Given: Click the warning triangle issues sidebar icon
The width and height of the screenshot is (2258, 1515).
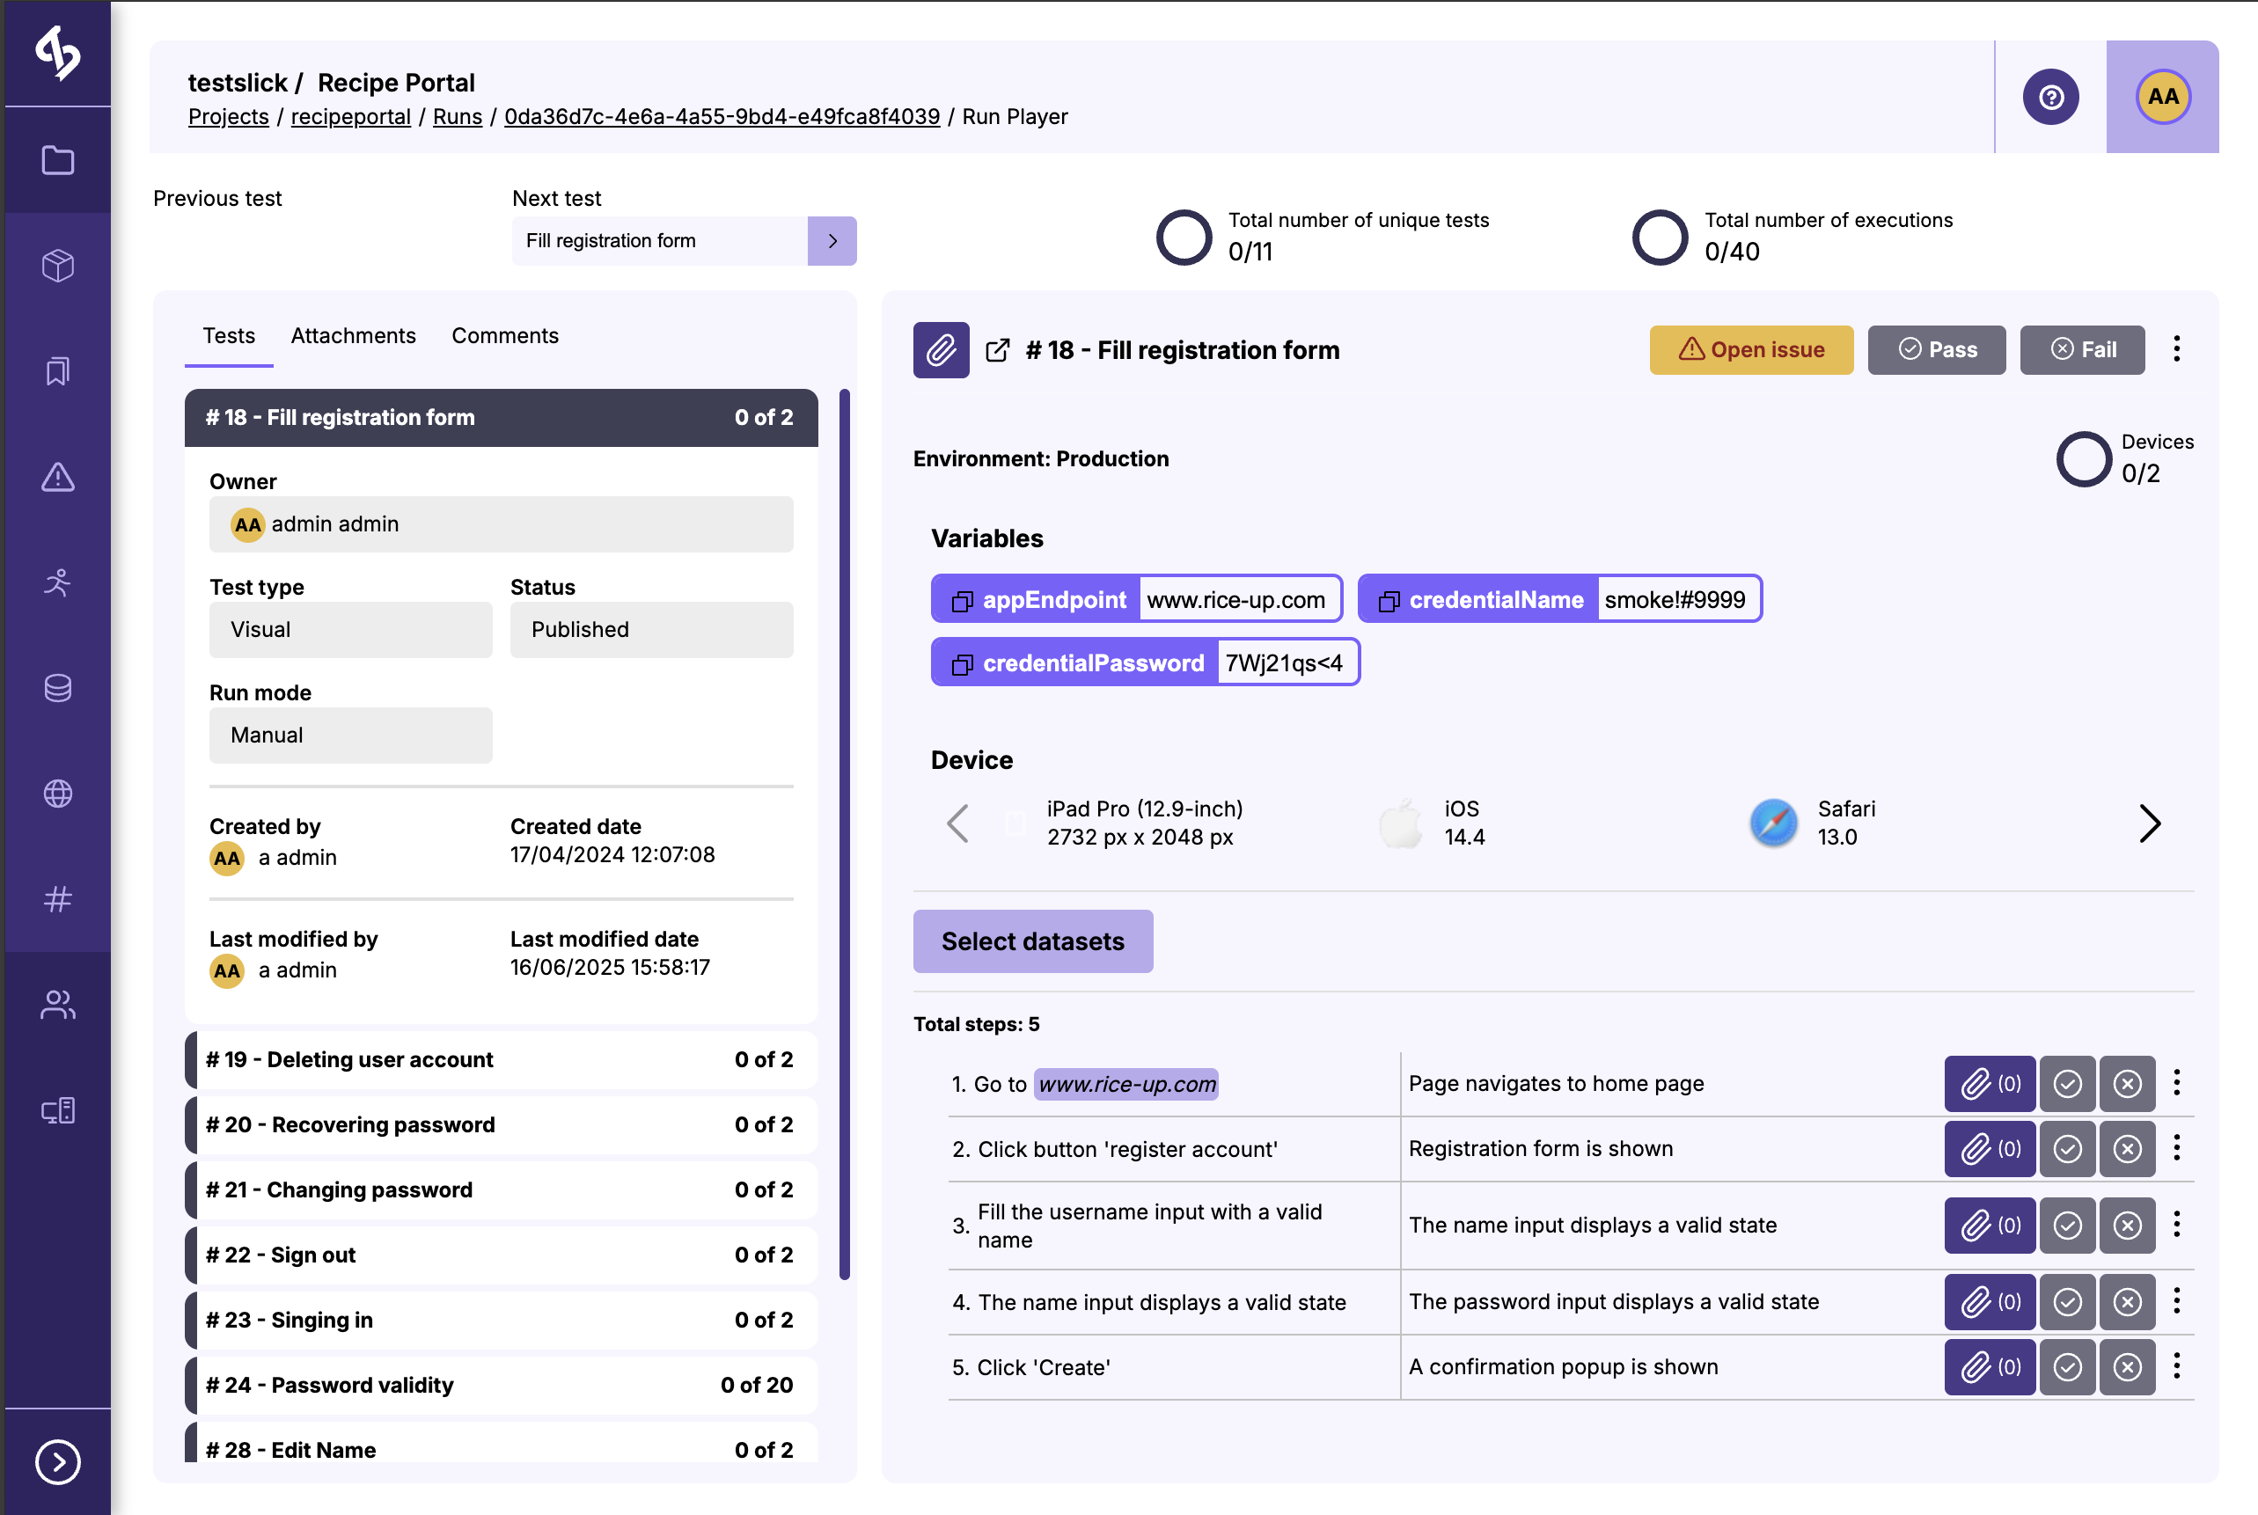Looking at the screenshot, I should click(x=58, y=476).
